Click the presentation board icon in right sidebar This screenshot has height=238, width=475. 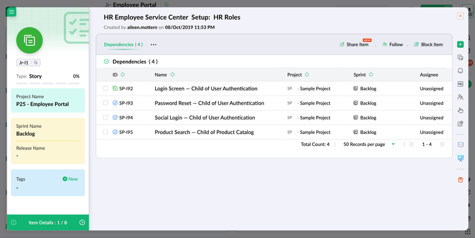pos(461,158)
